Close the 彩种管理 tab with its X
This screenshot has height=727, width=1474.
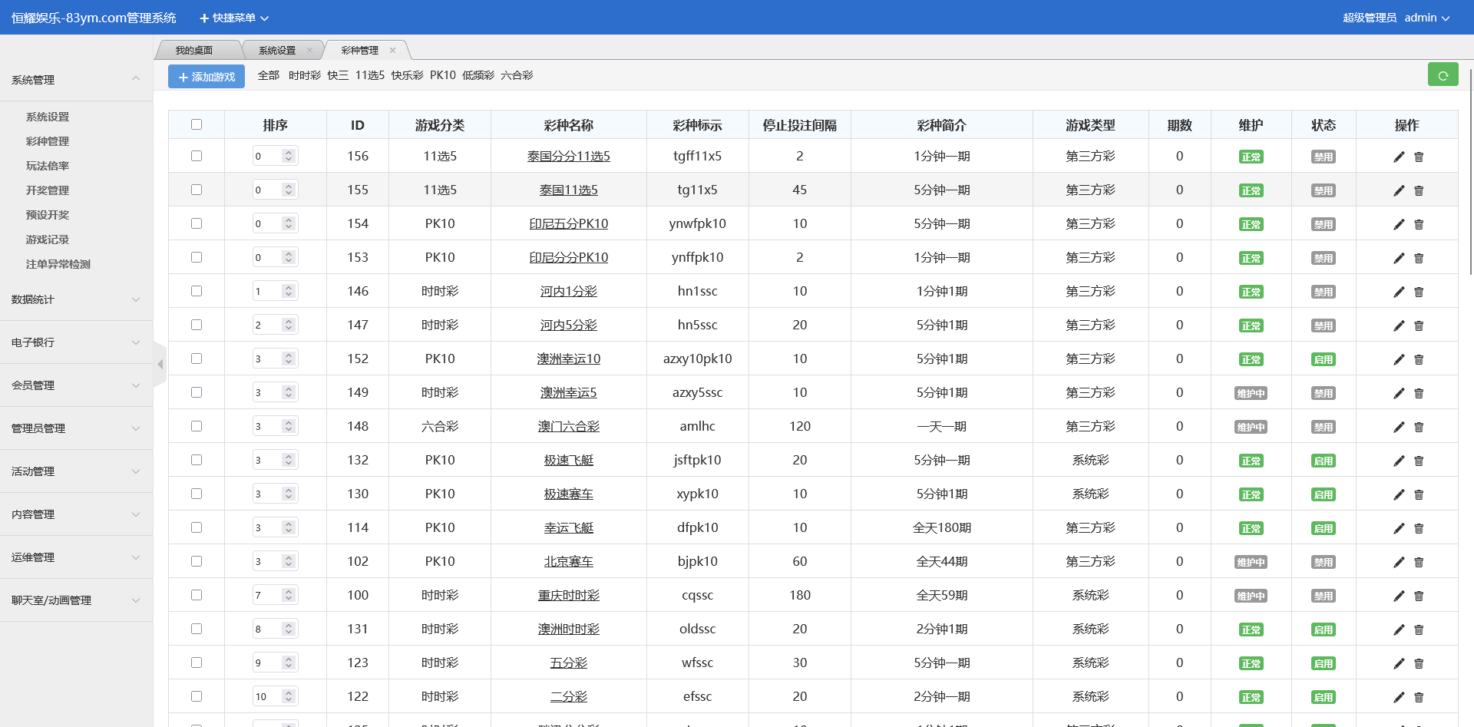tap(392, 51)
